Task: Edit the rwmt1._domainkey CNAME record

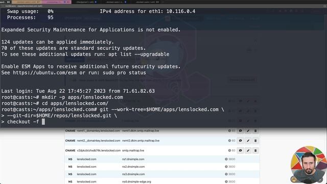Action: click(248, 131)
